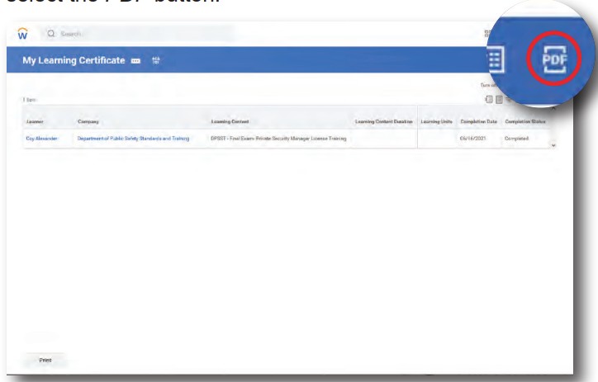598x382 pixels.
Task: Click the table scroll down arrow
Action: (553, 145)
